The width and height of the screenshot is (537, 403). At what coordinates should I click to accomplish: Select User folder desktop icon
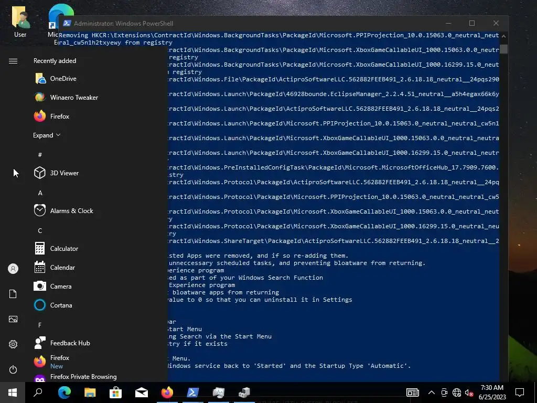20,21
